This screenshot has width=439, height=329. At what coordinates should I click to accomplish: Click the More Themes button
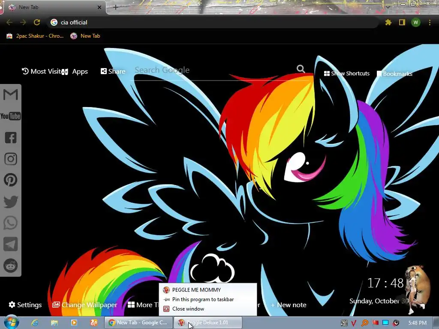point(143,305)
